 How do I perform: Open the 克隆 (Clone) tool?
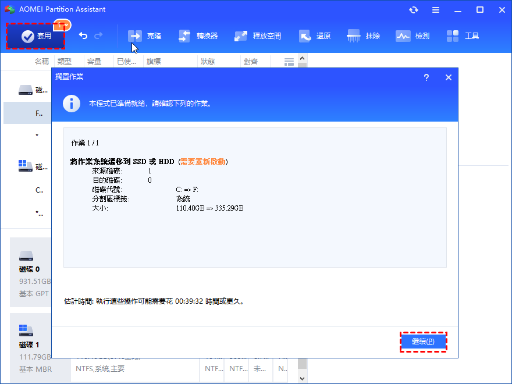click(x=145, y=36)
